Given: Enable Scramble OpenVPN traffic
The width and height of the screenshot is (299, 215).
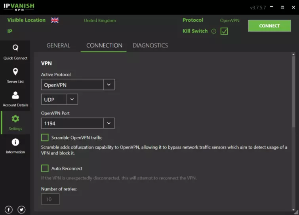Looking at the screenshot, I should tap(45, 138).
